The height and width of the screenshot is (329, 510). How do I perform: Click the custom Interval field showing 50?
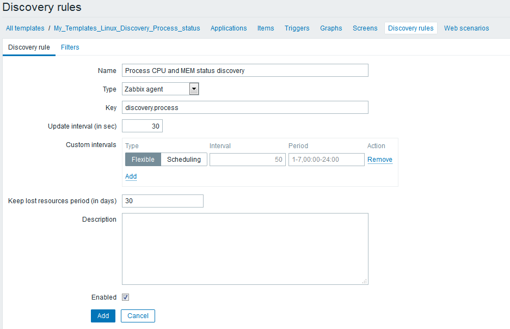(248, 160)
